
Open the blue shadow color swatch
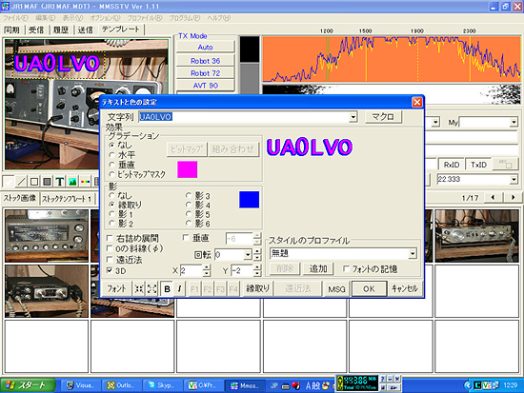[x=249, y=200]
